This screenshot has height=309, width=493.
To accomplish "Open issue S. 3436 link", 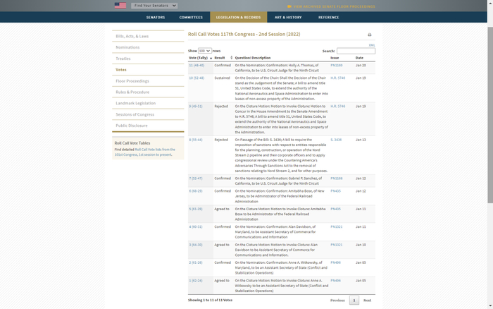I will pos(336,140).
